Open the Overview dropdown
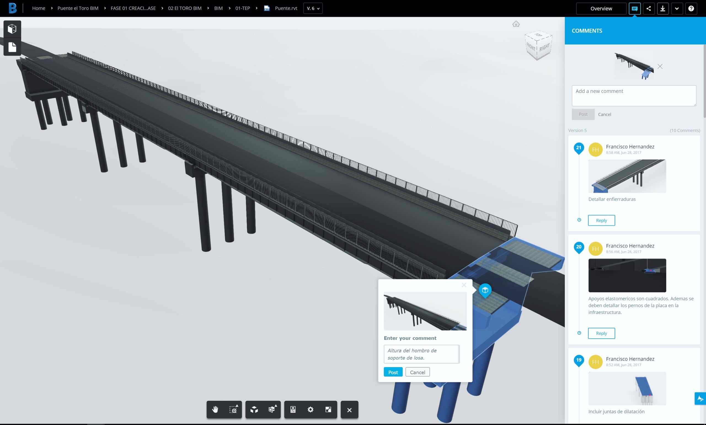 (601, 9)
